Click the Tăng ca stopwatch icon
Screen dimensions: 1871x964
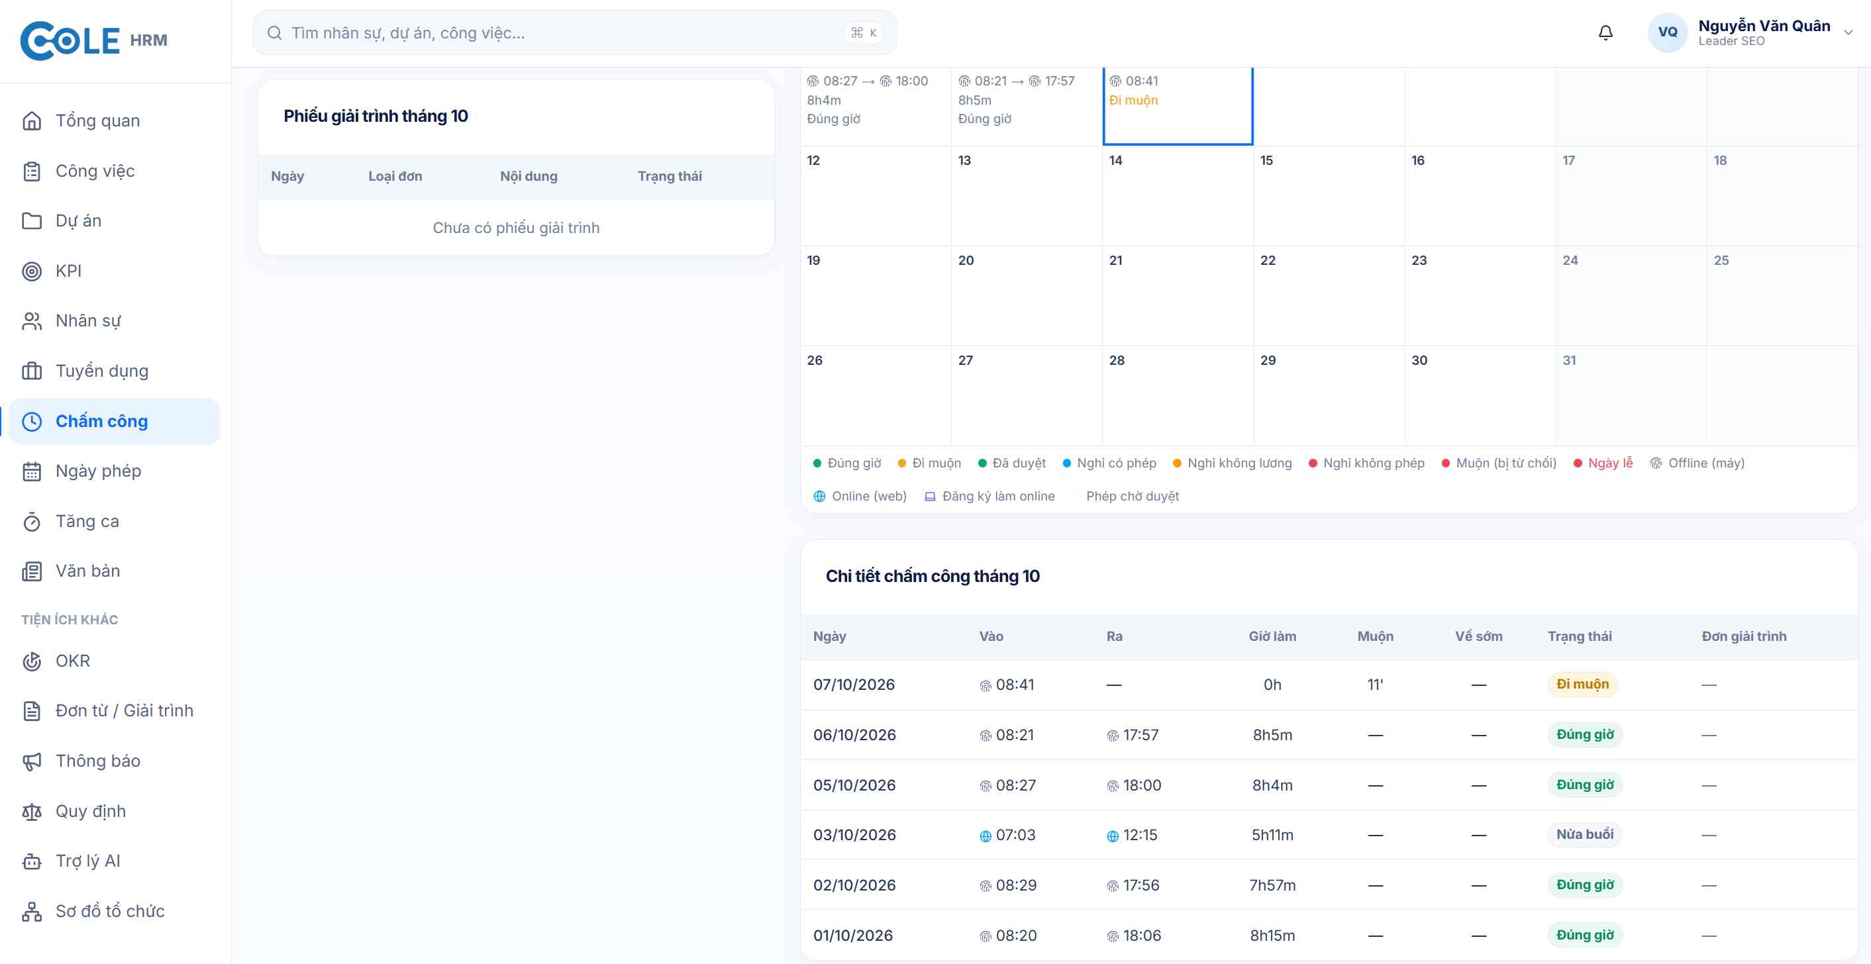point(32,521)
